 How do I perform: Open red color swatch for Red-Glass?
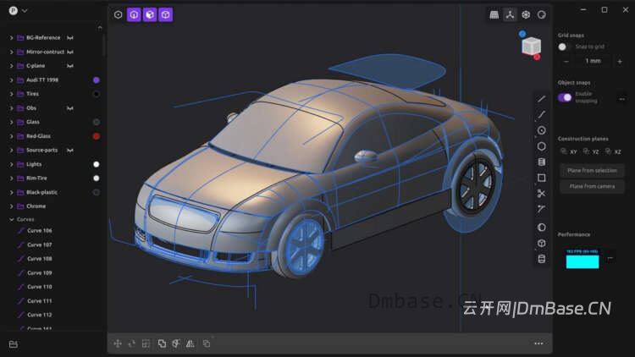97,136
